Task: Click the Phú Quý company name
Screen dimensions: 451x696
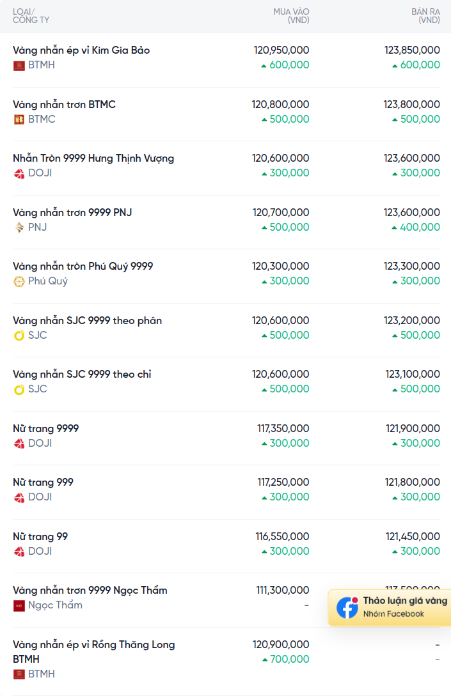Action: [x=48, y=281]
